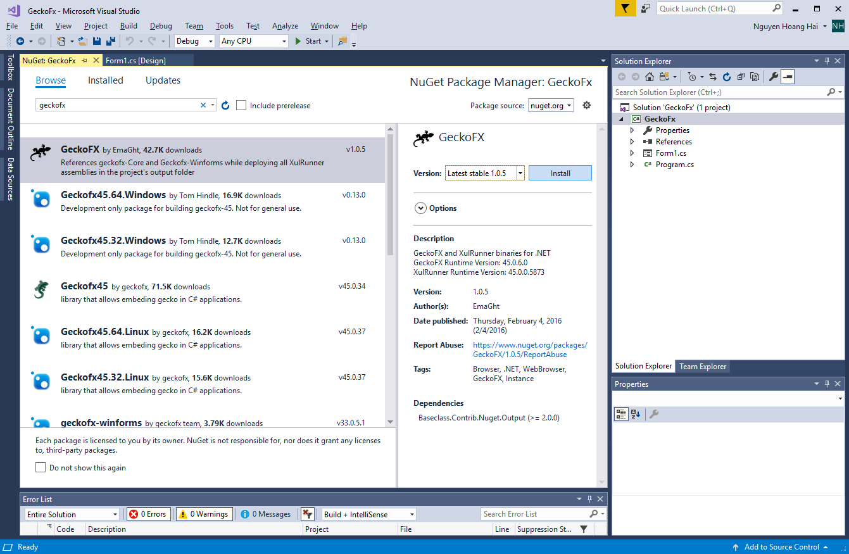Open the Package source dropdown

pos(551,106)
